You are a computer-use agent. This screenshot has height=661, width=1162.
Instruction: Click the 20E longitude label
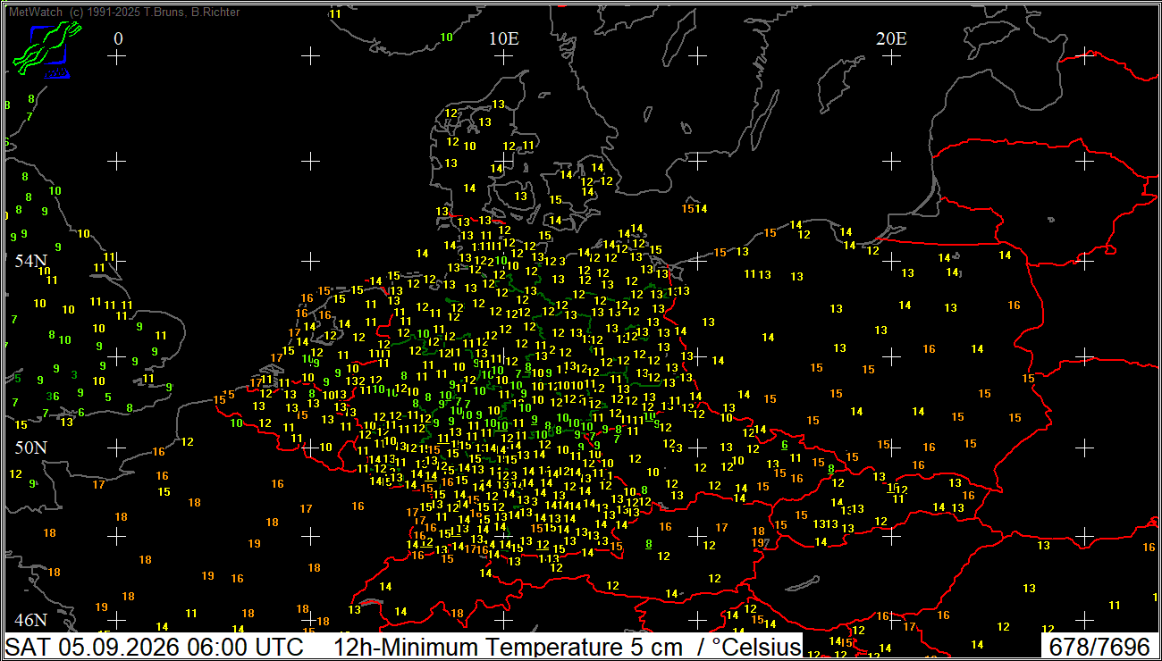891,38
